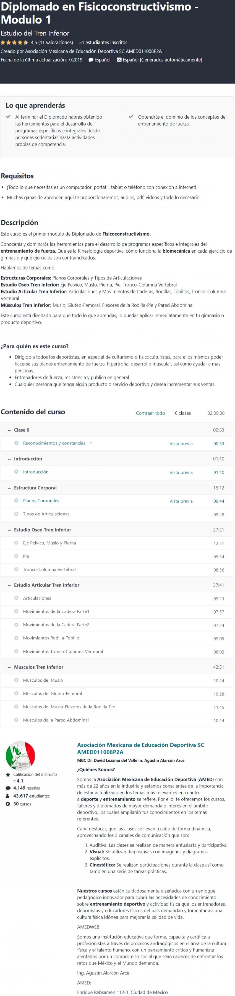This screenshot has height=996, width=235.
Task: Click the person icon beside 43.617 estudiantes
Action: coord(8,796)
